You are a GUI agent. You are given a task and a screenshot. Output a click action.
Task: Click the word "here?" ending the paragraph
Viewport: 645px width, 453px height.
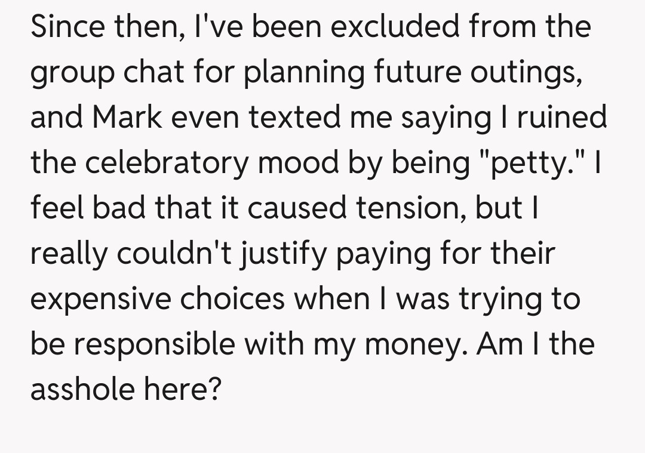pyautogui.click(x=192, y=389)
